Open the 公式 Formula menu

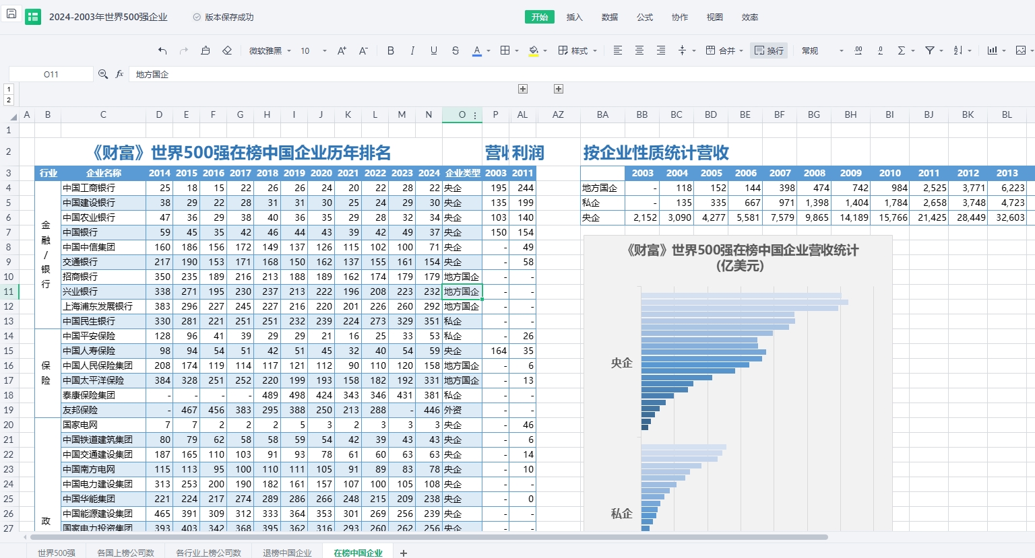pos(645,17)
